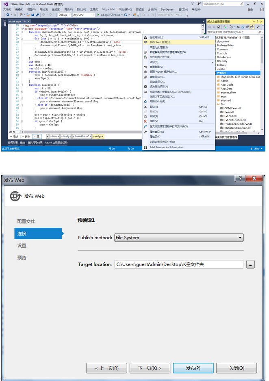The image size is (269, 381).
Task: Collapse the showandhide function outline at line 27
Action: pyautogui.click(x=22, y=32)
